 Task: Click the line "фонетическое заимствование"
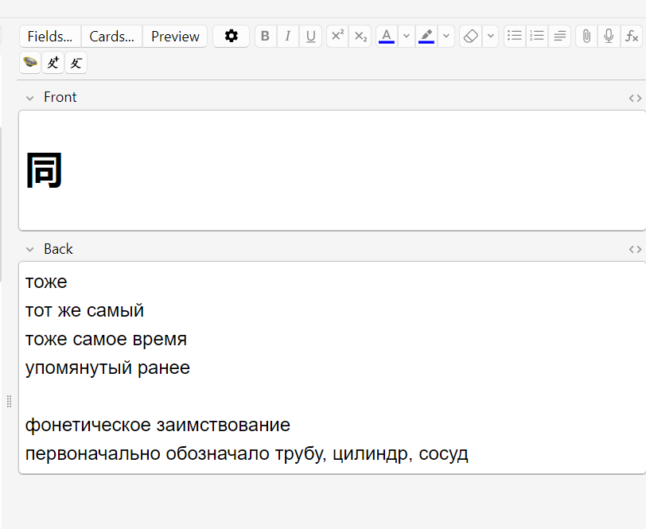[158, 425]
